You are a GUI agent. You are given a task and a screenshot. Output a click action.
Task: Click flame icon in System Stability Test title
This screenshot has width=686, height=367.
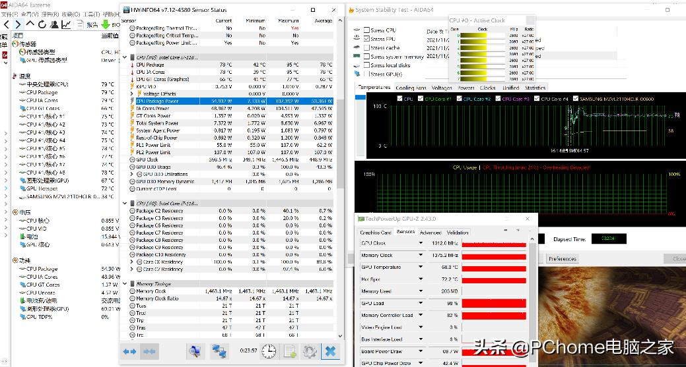click(x=351, y=10)
